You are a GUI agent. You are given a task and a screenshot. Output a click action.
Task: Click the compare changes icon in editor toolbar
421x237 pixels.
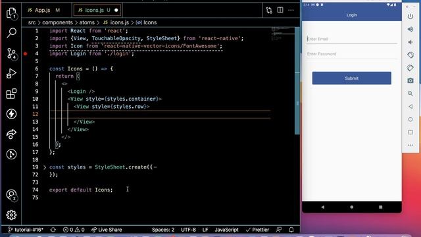(269, 11)
